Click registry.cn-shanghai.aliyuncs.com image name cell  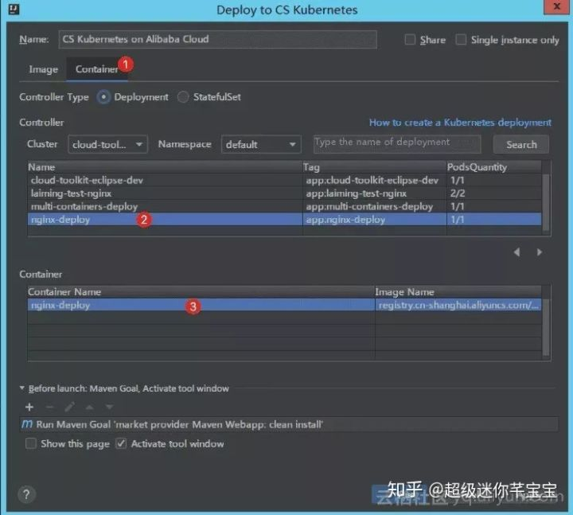click(x=458, y=305)
